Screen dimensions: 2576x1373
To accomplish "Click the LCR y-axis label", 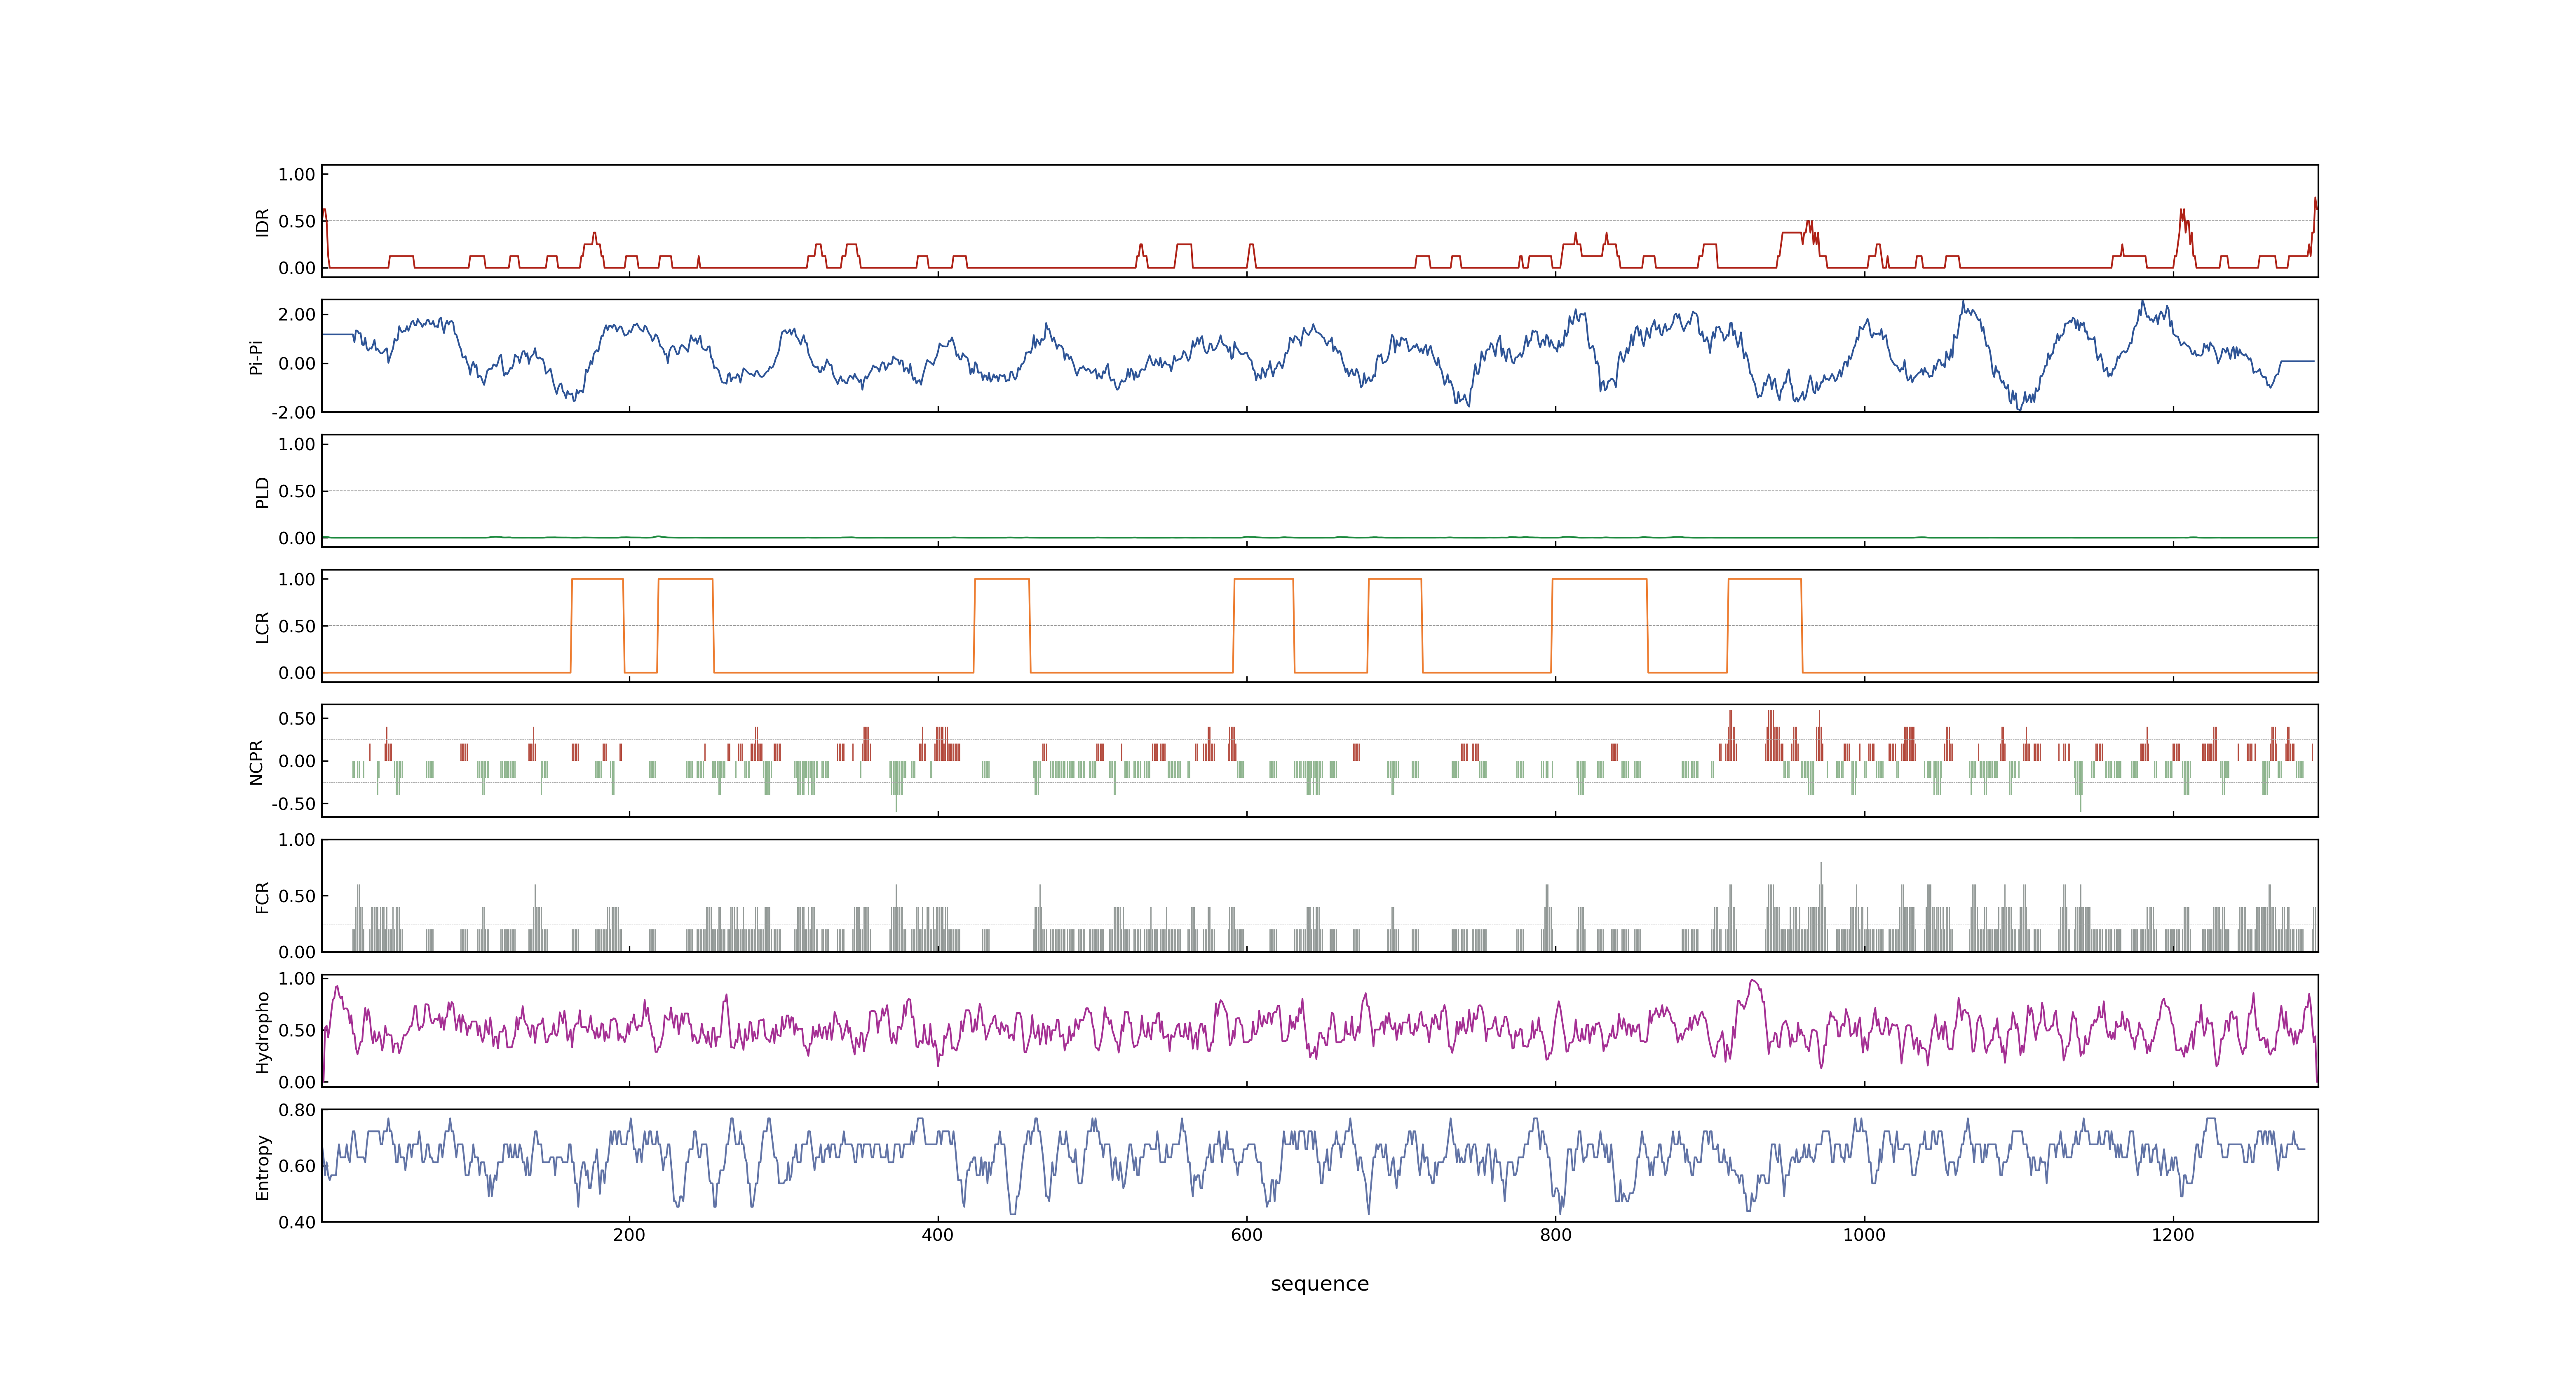I will (x=262, y=627).
